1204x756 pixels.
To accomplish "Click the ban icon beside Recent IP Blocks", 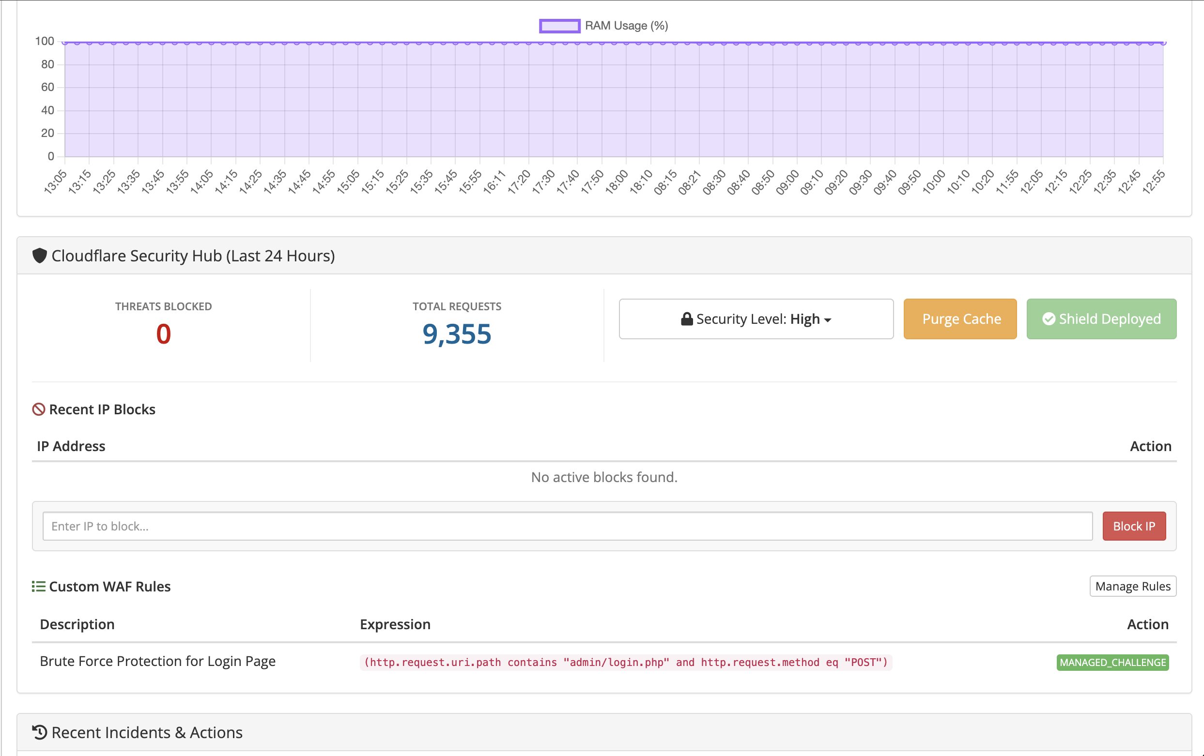I will pos(38,409).
